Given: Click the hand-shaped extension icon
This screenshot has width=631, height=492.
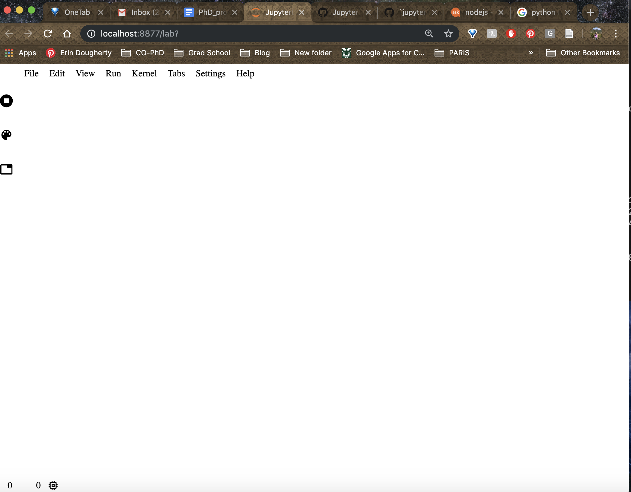Looking at the screenshot, I should pyautogui.click(x=511, y=34).
